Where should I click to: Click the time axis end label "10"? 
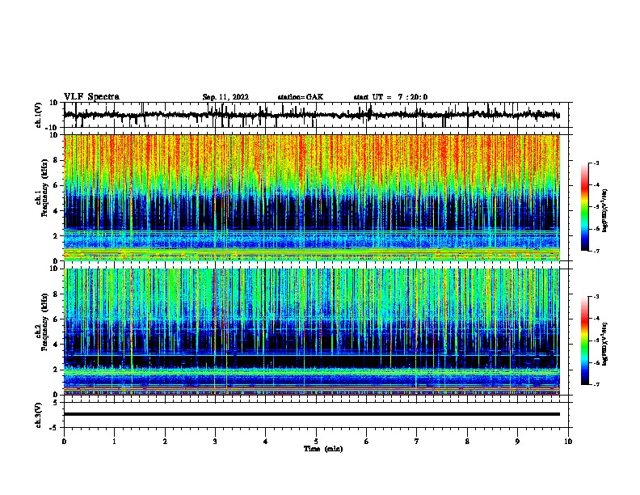(x=568, y=442)
